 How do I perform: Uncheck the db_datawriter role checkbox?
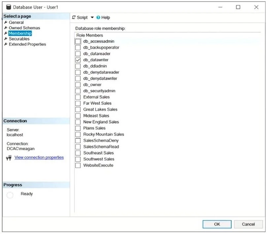click(x=78, y=60)
